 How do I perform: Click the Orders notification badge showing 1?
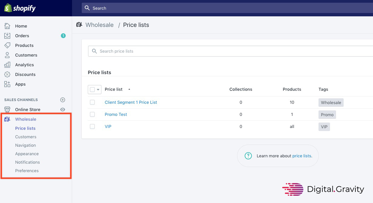click(63, 36)
